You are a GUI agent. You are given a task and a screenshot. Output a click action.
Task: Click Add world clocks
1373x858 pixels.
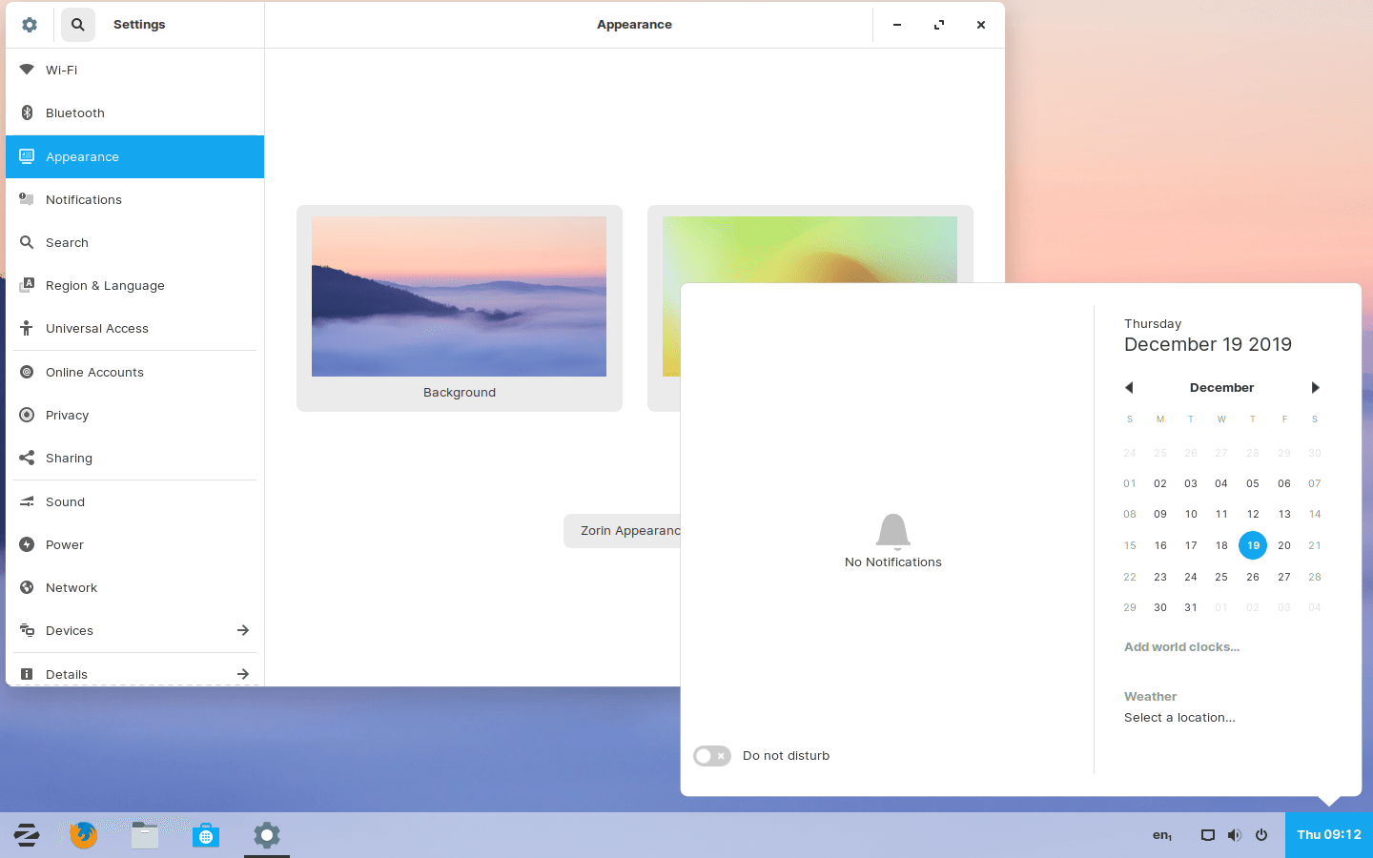1181,646
